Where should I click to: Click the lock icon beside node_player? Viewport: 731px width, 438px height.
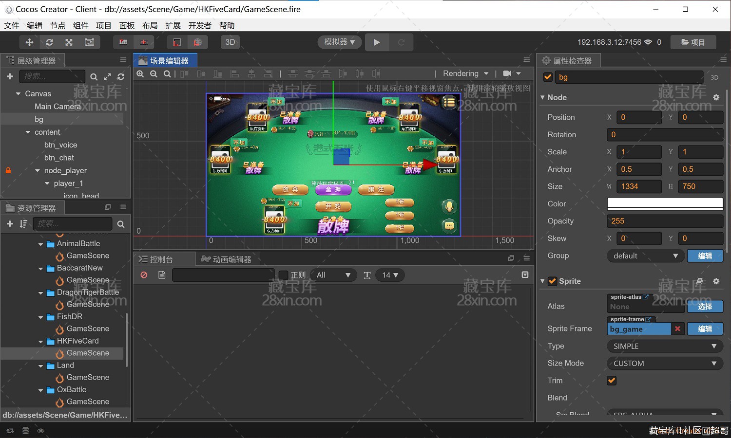[8, 170]
